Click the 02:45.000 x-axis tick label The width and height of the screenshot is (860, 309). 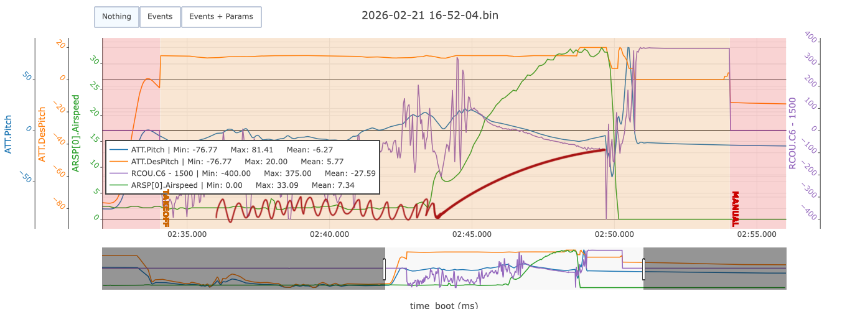(x=472, y=234)
